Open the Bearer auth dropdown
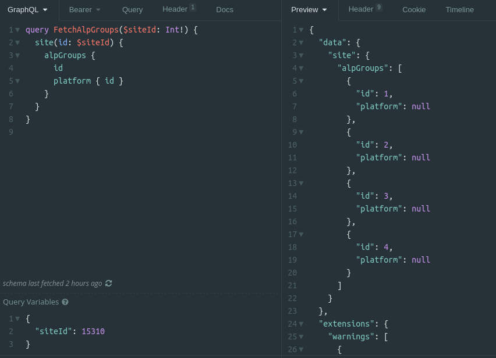 coord(85,10)
